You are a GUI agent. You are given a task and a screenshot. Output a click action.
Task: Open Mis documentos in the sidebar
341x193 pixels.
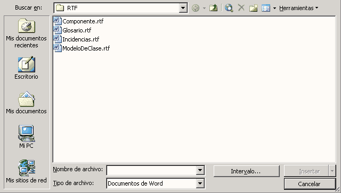click(x=26, y=103)
